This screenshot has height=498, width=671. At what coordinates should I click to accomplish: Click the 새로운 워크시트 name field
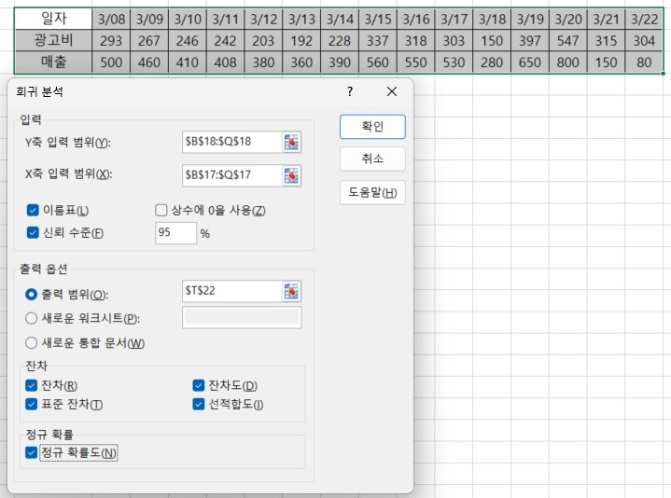coord(242,317)
